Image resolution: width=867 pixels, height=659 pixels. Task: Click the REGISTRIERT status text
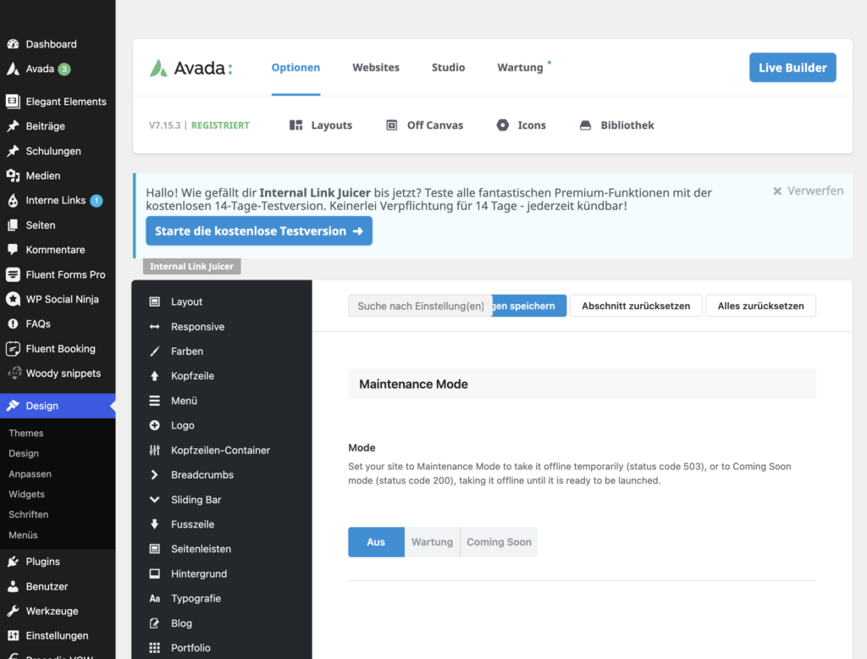pos(220,125)
